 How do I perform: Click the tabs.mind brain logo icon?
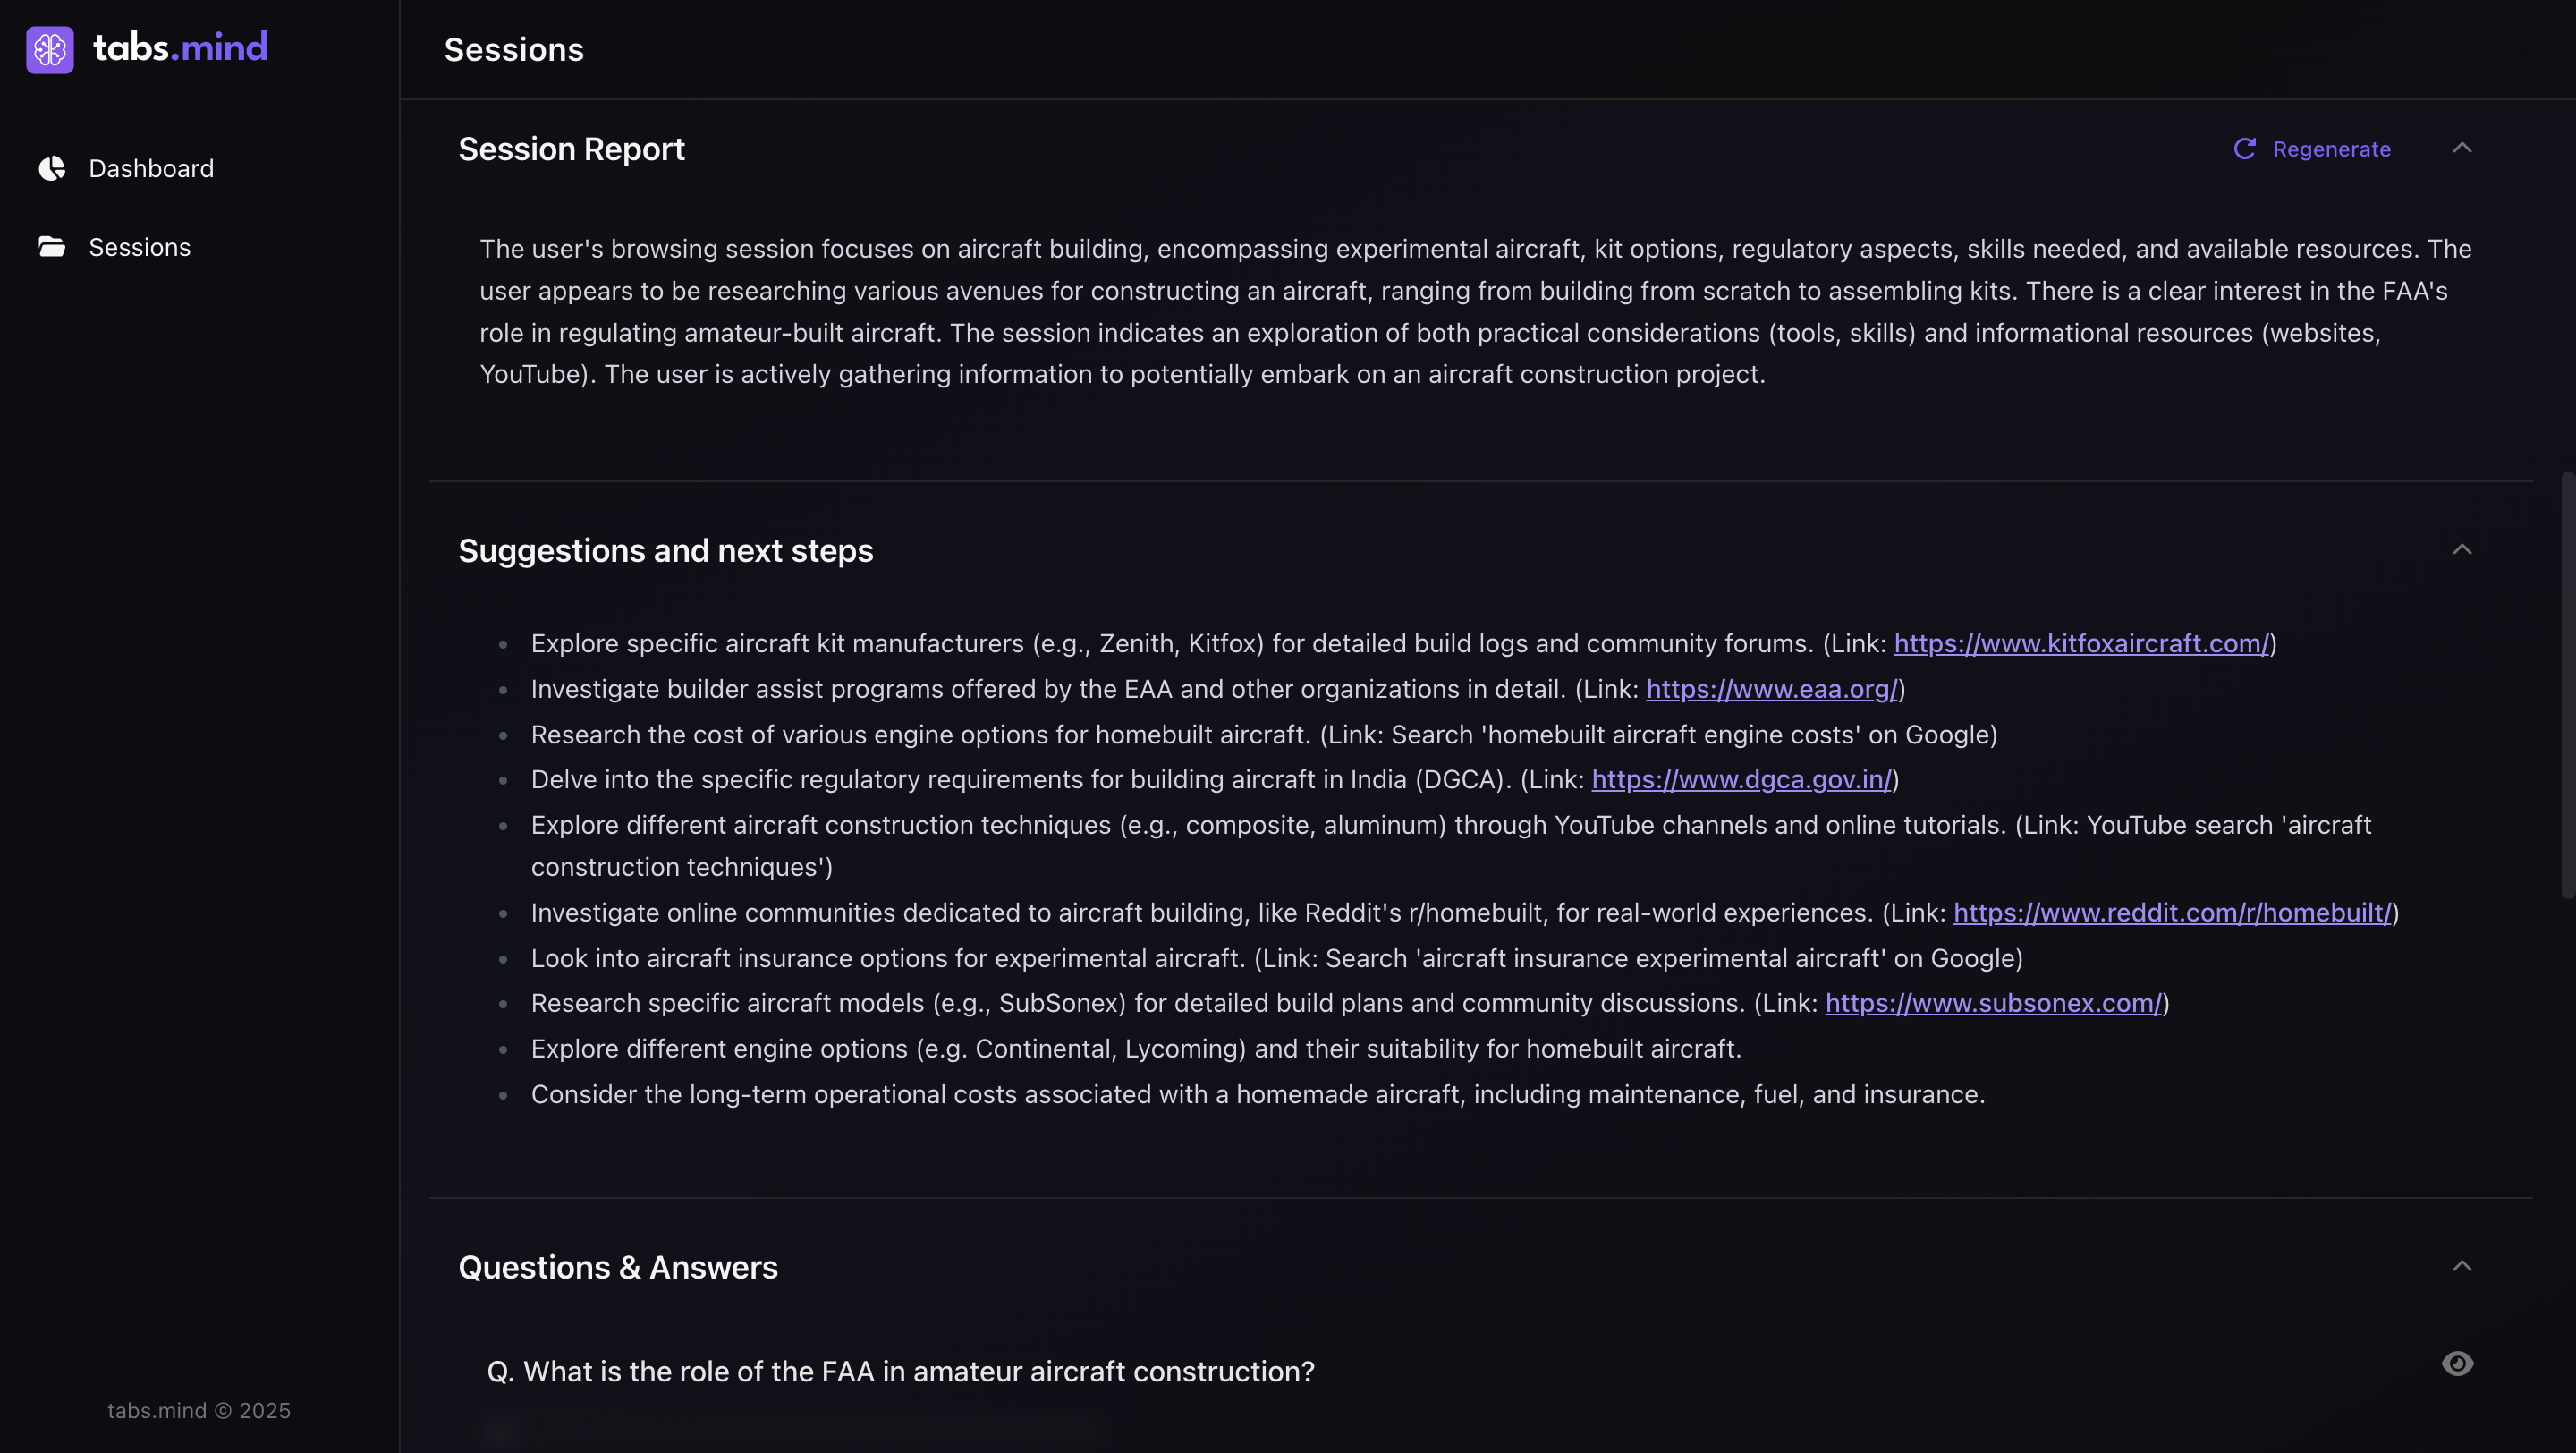[x=50, y=49]
